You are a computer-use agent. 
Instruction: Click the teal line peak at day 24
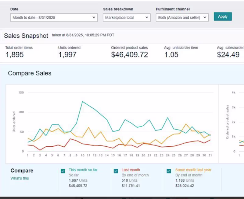point(167,118)
